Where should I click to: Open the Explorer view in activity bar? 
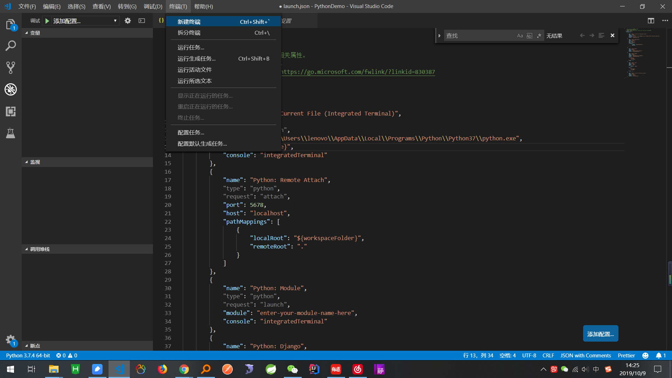coord(10,24)
